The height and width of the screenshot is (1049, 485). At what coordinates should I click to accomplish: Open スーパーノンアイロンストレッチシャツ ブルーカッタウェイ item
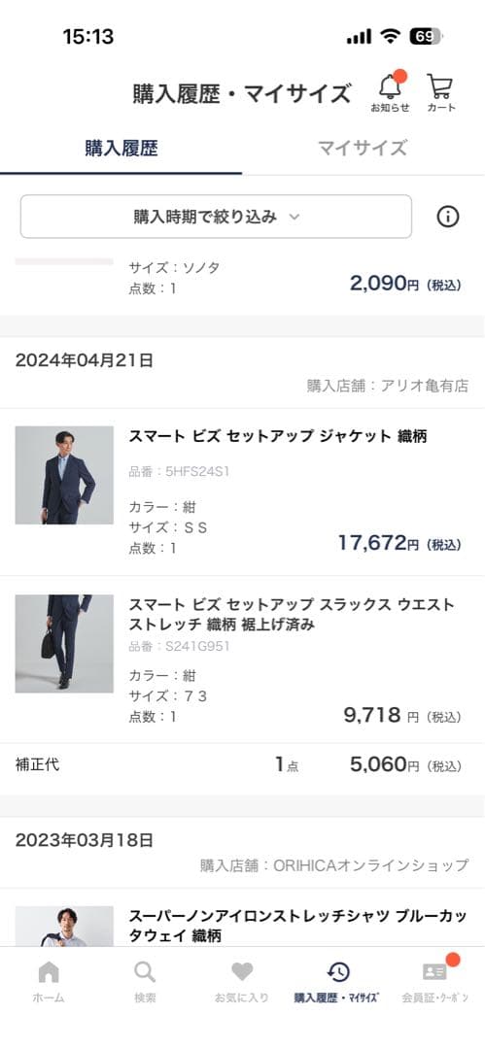click(x=297, y=926)
